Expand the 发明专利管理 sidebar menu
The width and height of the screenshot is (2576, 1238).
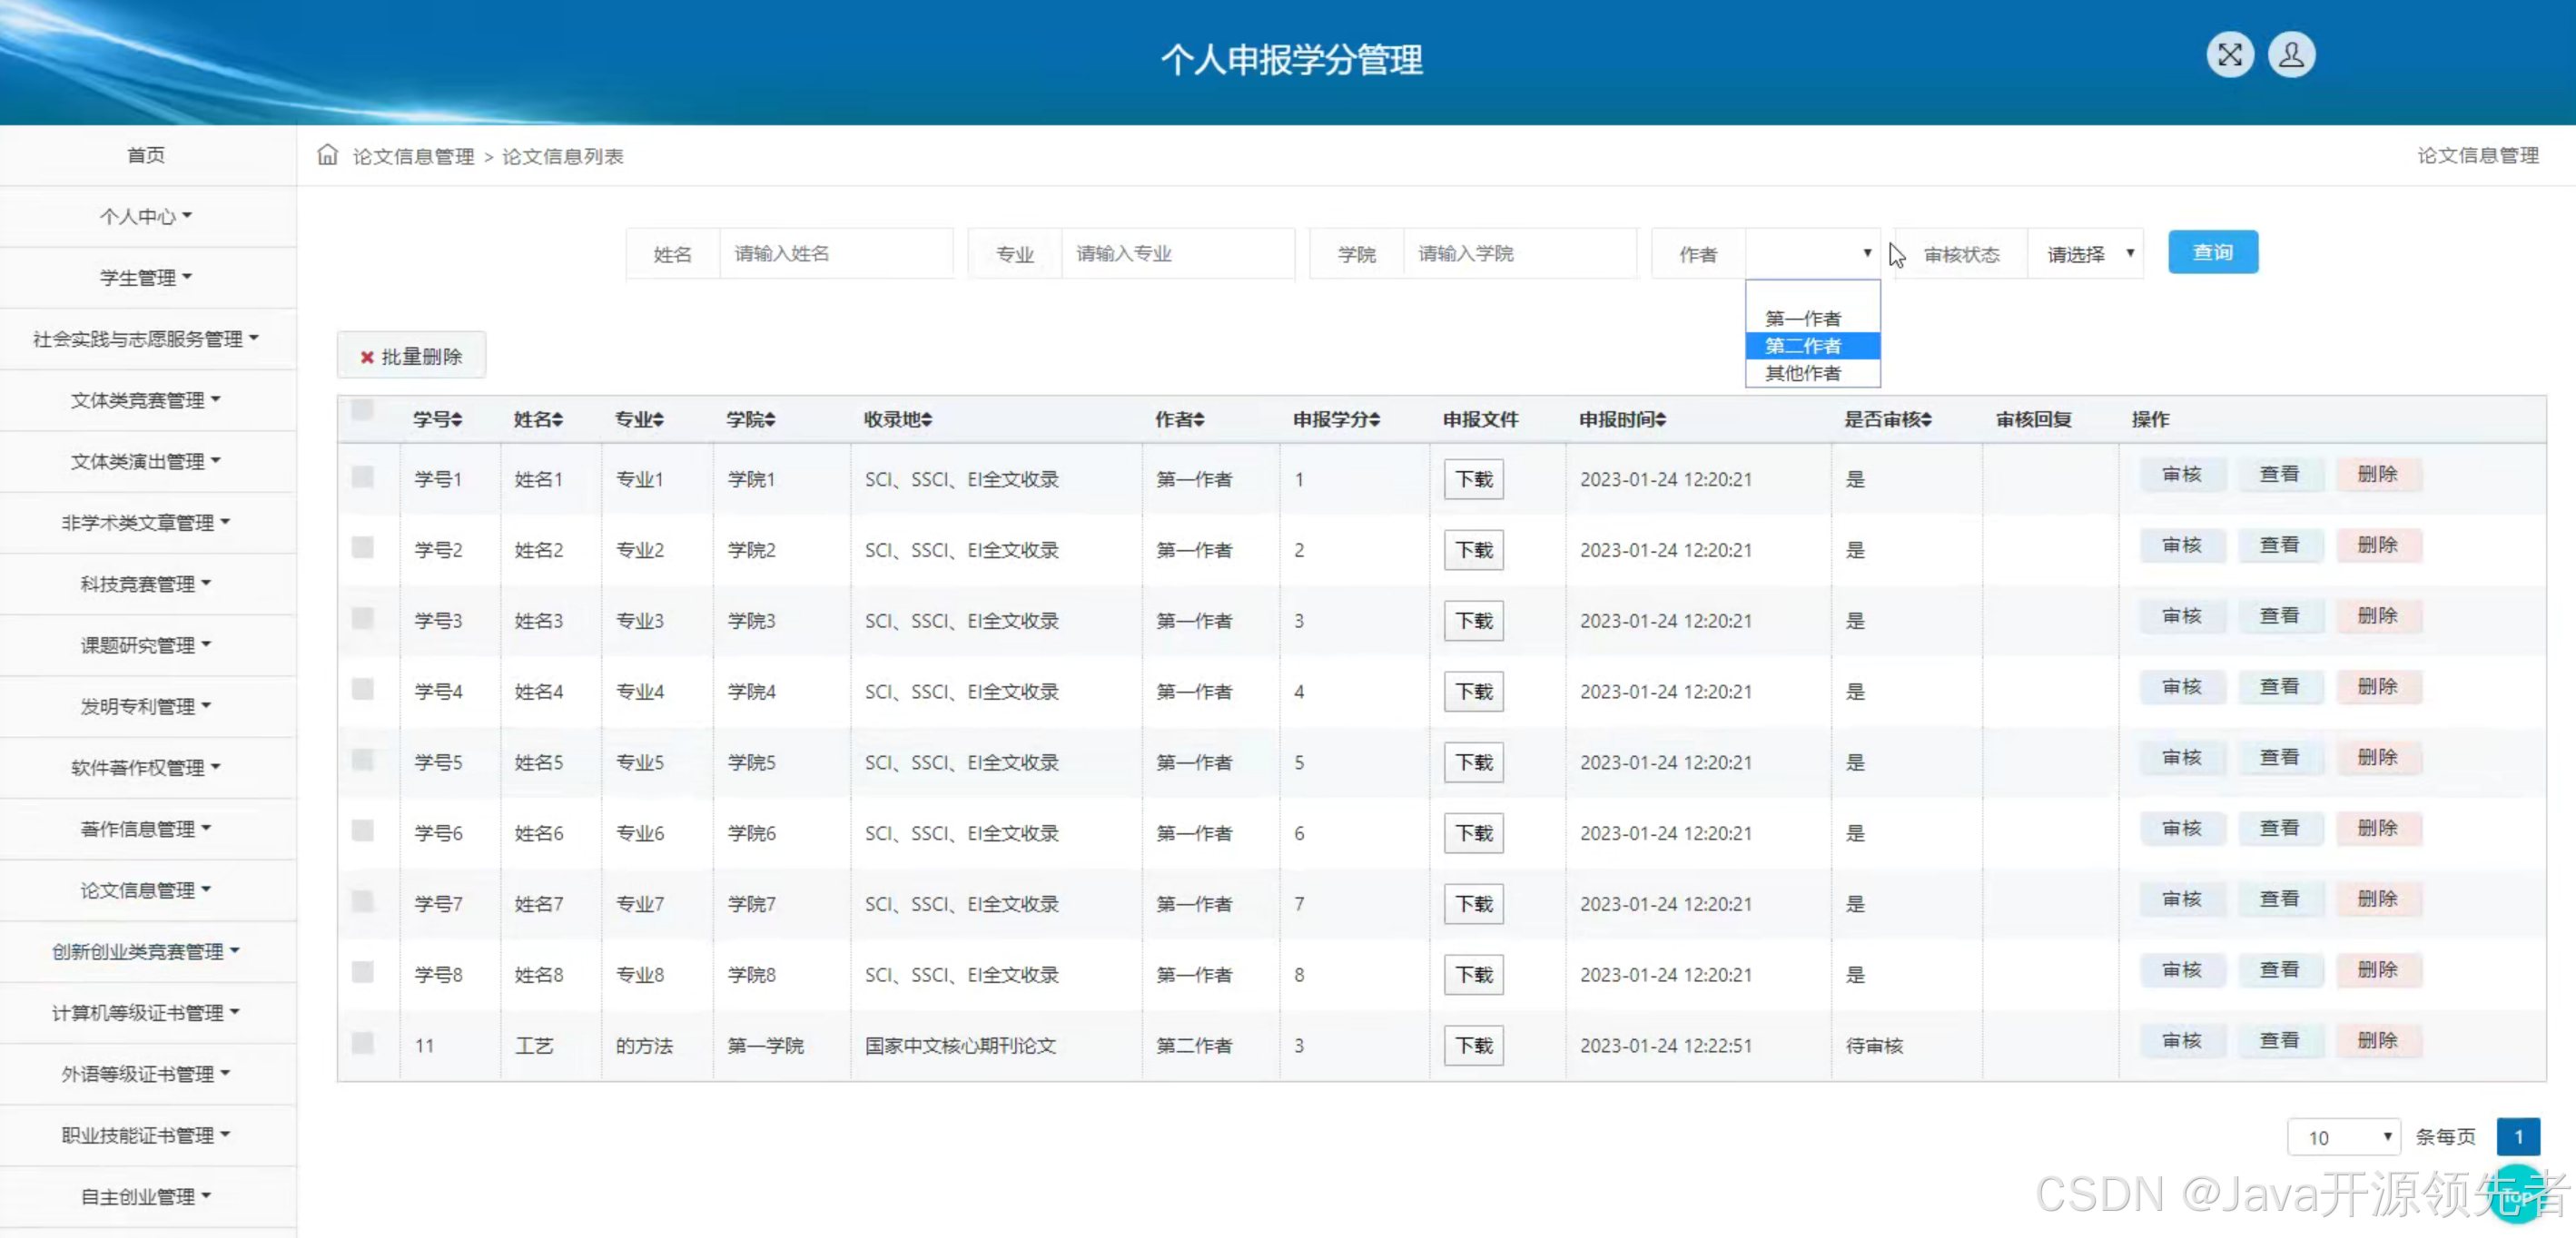[146, 706]
